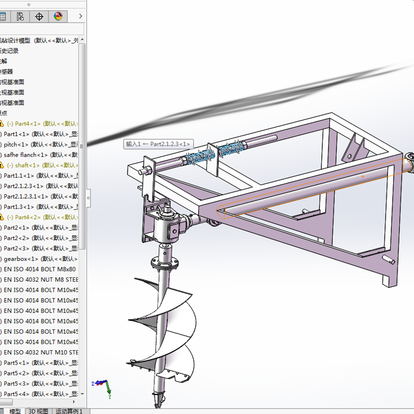
Task: Click the warning icon beside Part4<1>
Action: [2, 124]
